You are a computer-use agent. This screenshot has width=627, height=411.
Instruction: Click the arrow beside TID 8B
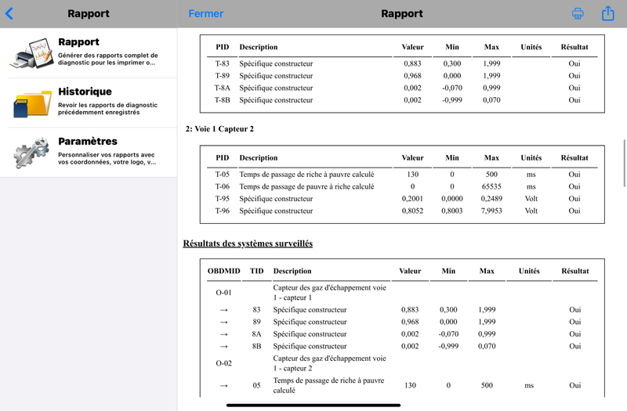[223, 346]
